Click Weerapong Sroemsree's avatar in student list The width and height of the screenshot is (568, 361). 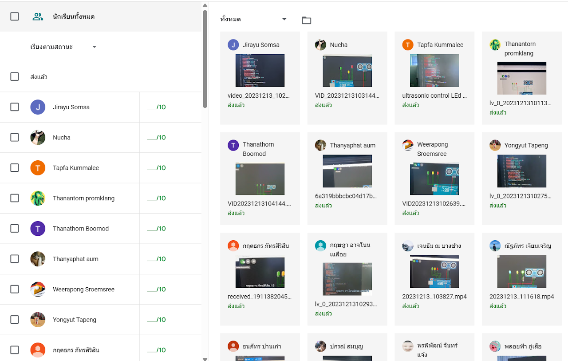[x=38, y=289]
